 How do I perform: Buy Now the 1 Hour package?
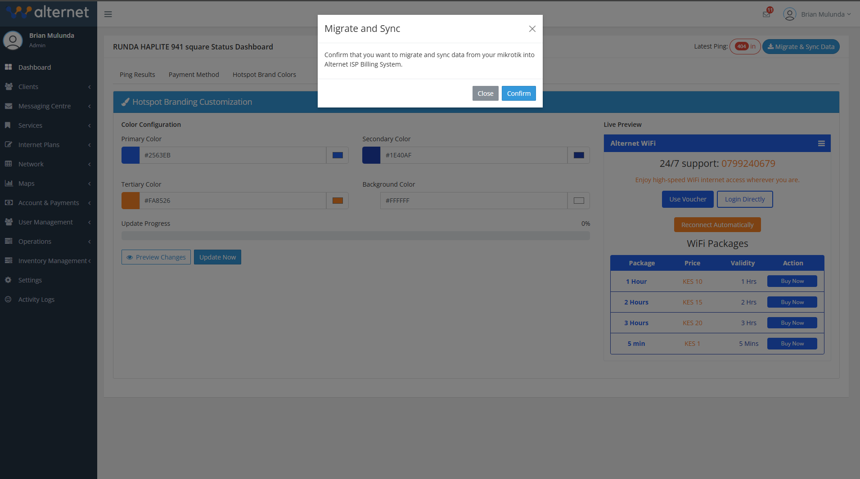tap(792, 281)
